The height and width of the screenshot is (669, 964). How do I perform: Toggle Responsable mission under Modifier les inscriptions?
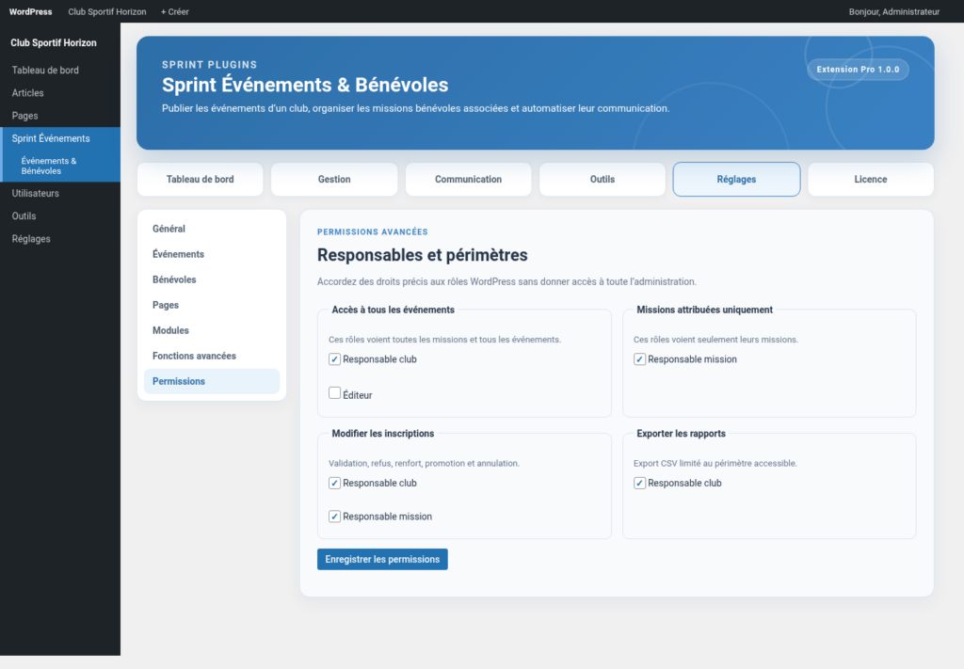[x=334, y=517]
